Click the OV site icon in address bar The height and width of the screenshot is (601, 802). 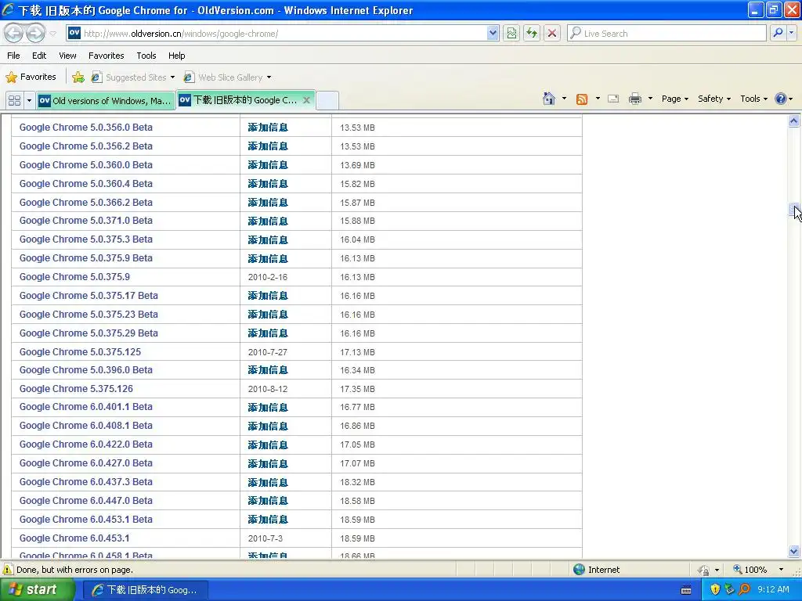(74, 33)
